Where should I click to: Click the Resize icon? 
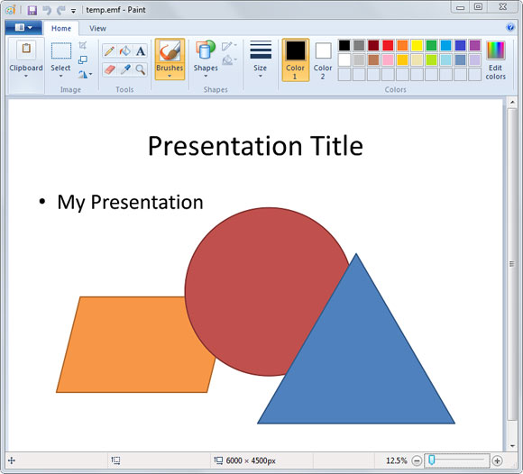pos(83,59)
